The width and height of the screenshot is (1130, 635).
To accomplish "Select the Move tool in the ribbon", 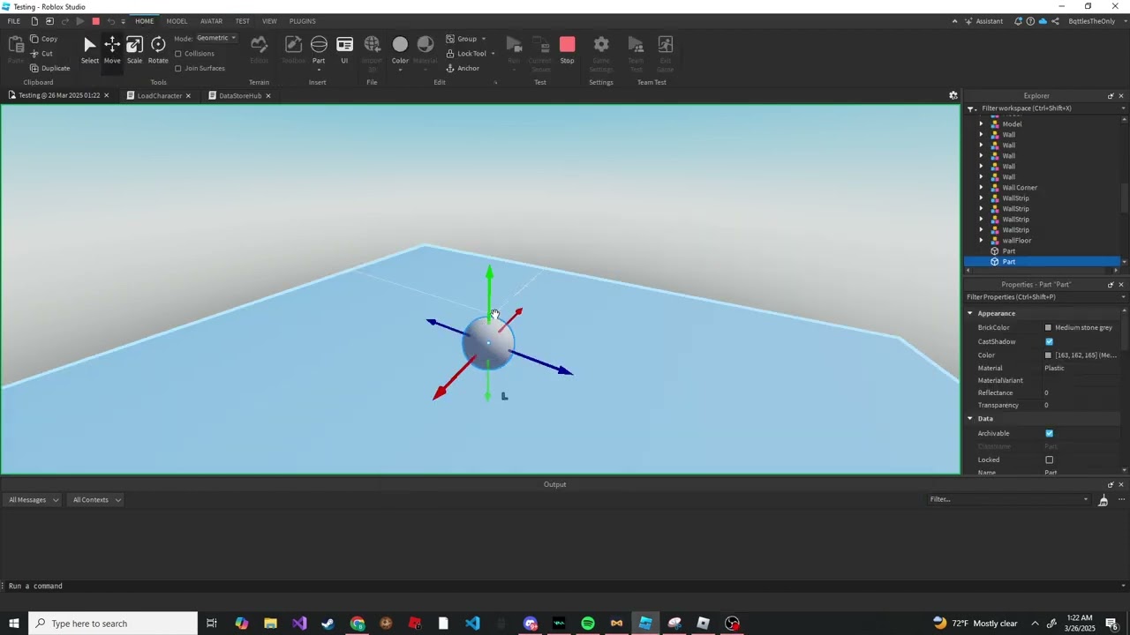I will tap(112, 49).
